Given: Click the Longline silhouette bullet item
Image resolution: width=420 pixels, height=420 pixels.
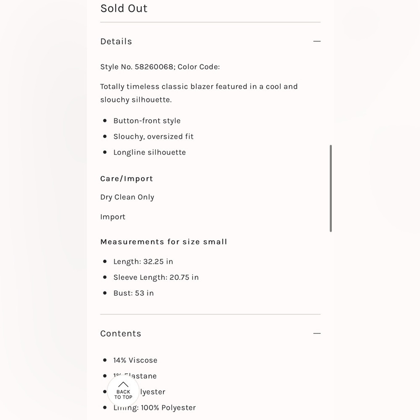Looking at the screenshot, I should tap(150, 152).
